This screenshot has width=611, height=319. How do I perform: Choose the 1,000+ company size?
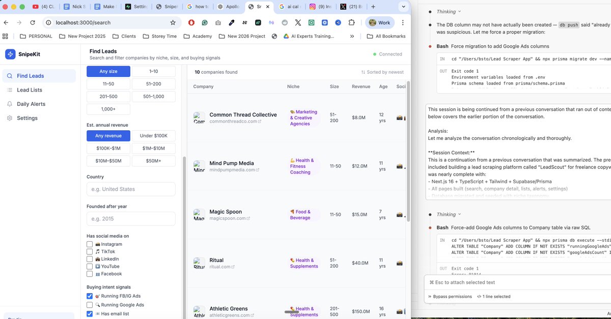[108, 109]
